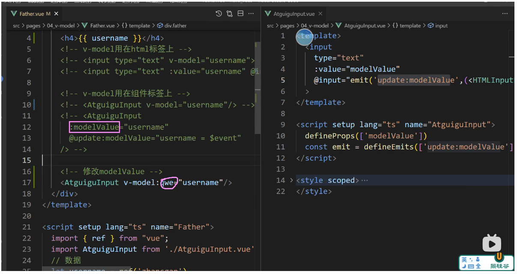Click 'name="AtguiguInput"' in script tag line 9
Viewport: 517px width, 274px height.
click(x=449, y=125)
